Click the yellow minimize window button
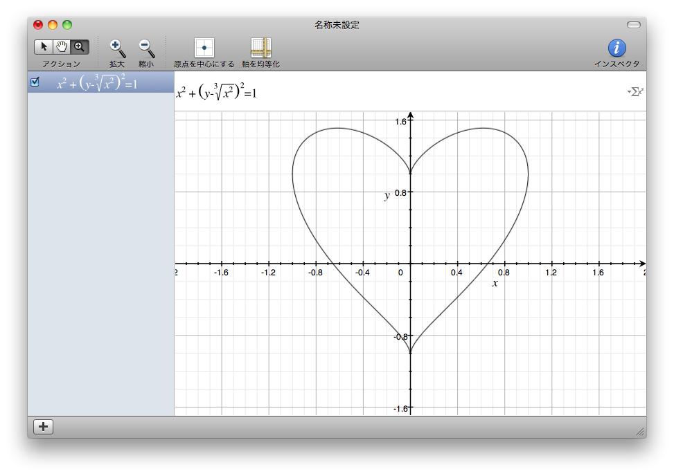This screenshot has height=476, width=674. [x=53, y=25]
